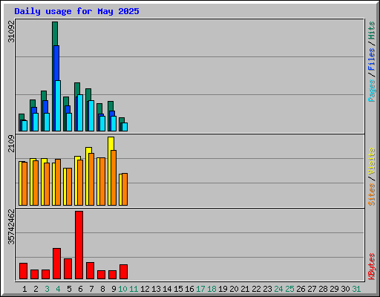380x297 pixels.
Task: Click the yellow Visits legend label
Action: (371, 161)
